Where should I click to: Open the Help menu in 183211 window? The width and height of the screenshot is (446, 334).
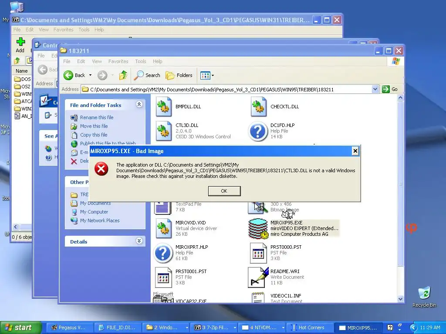click(x=157, y=61)
